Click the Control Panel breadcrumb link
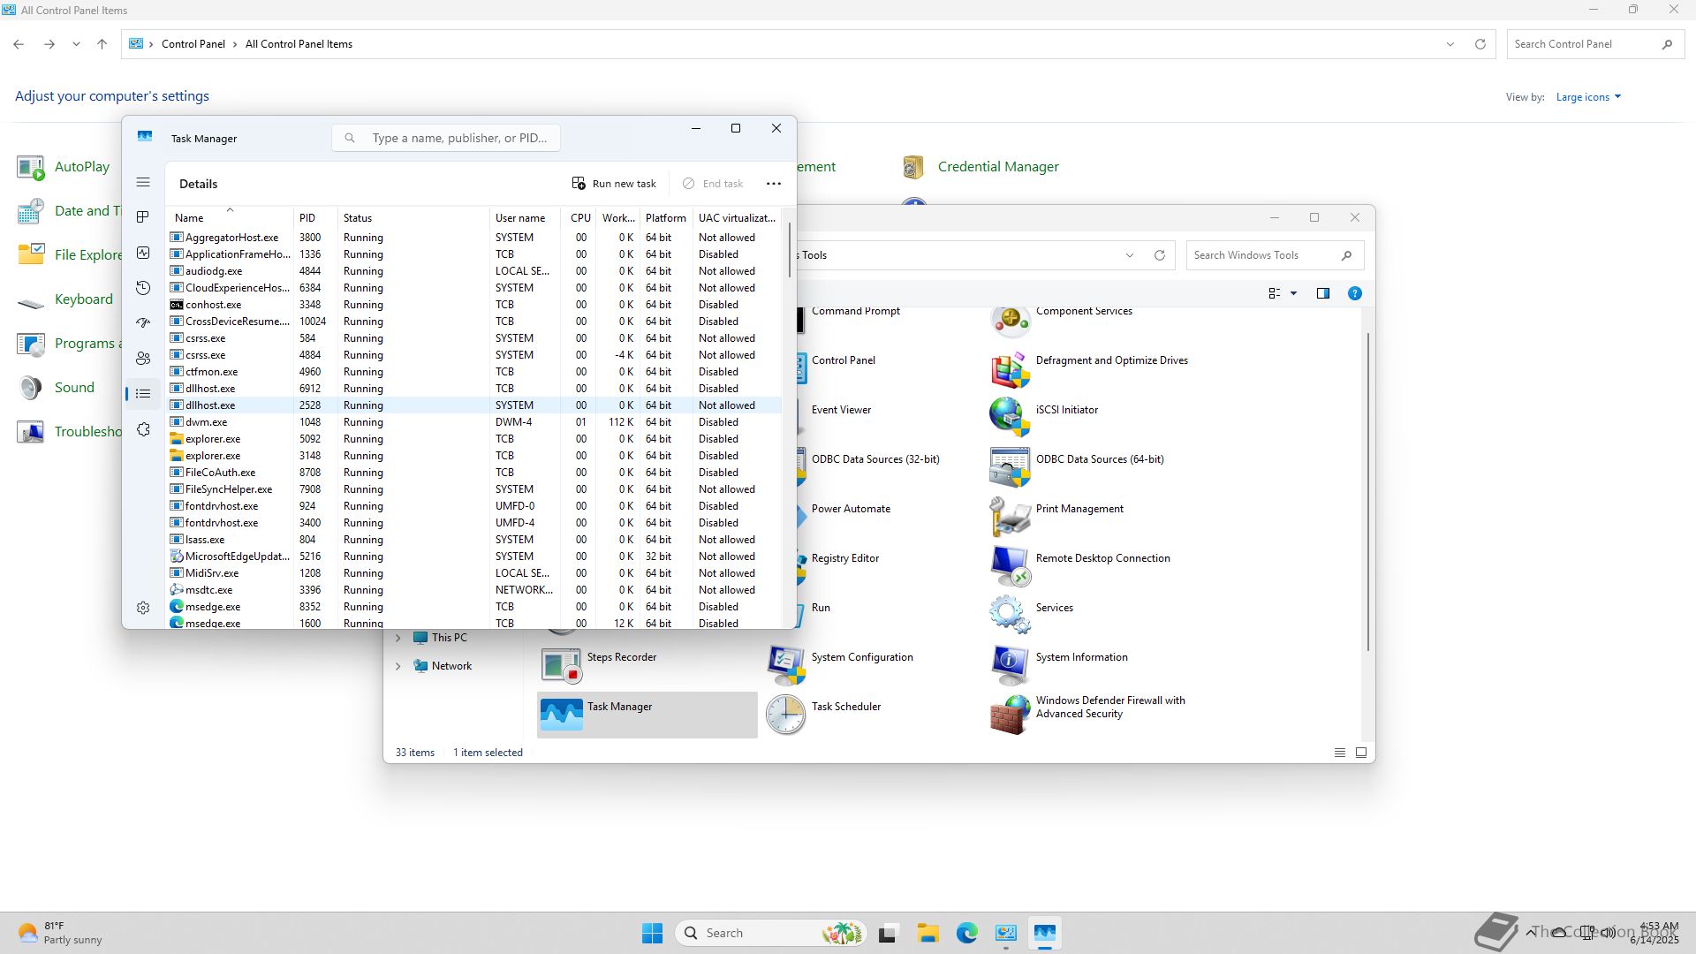Image resolution: width=1696 pixels, height=954 pixels. click(x=193, y=44)
